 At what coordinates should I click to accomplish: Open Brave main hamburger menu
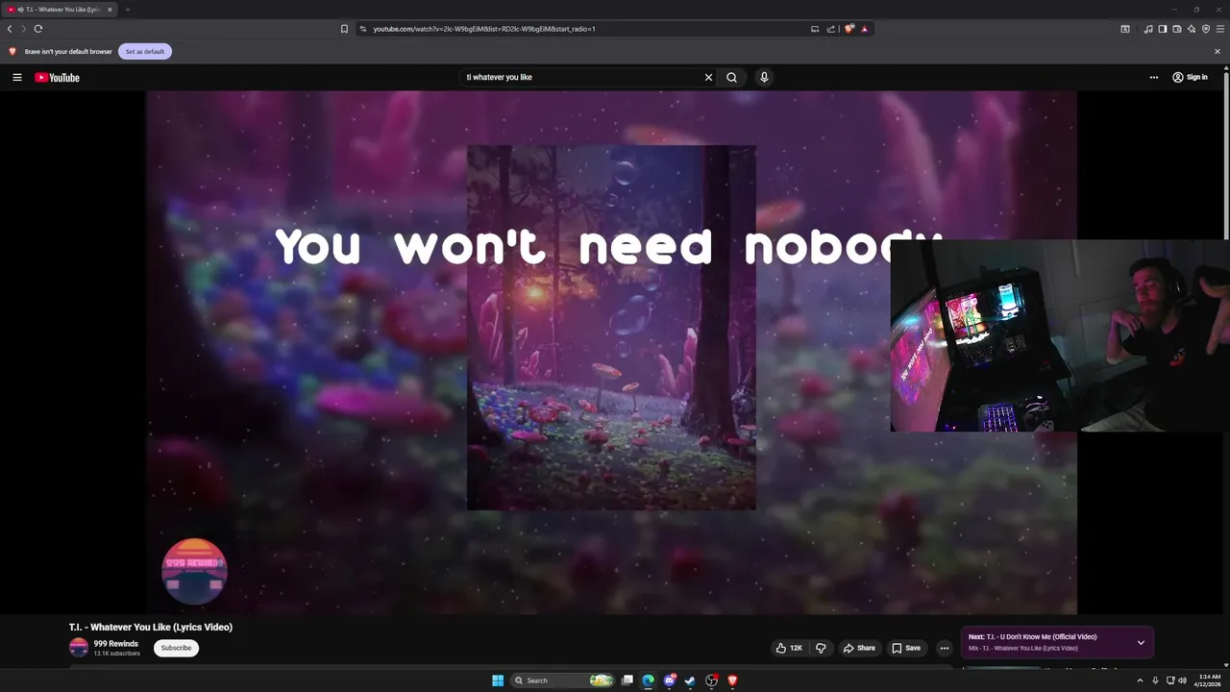click(x=1220, y=29)
